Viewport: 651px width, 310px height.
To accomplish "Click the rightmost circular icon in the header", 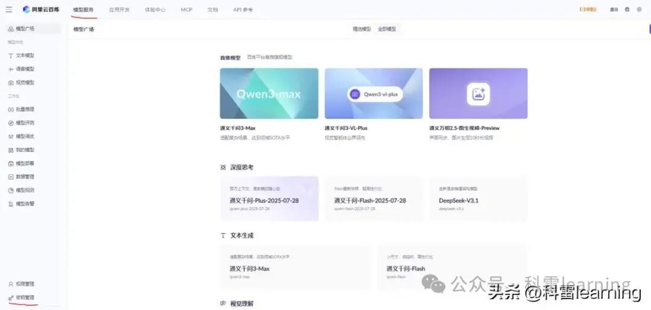I will 639,10.
